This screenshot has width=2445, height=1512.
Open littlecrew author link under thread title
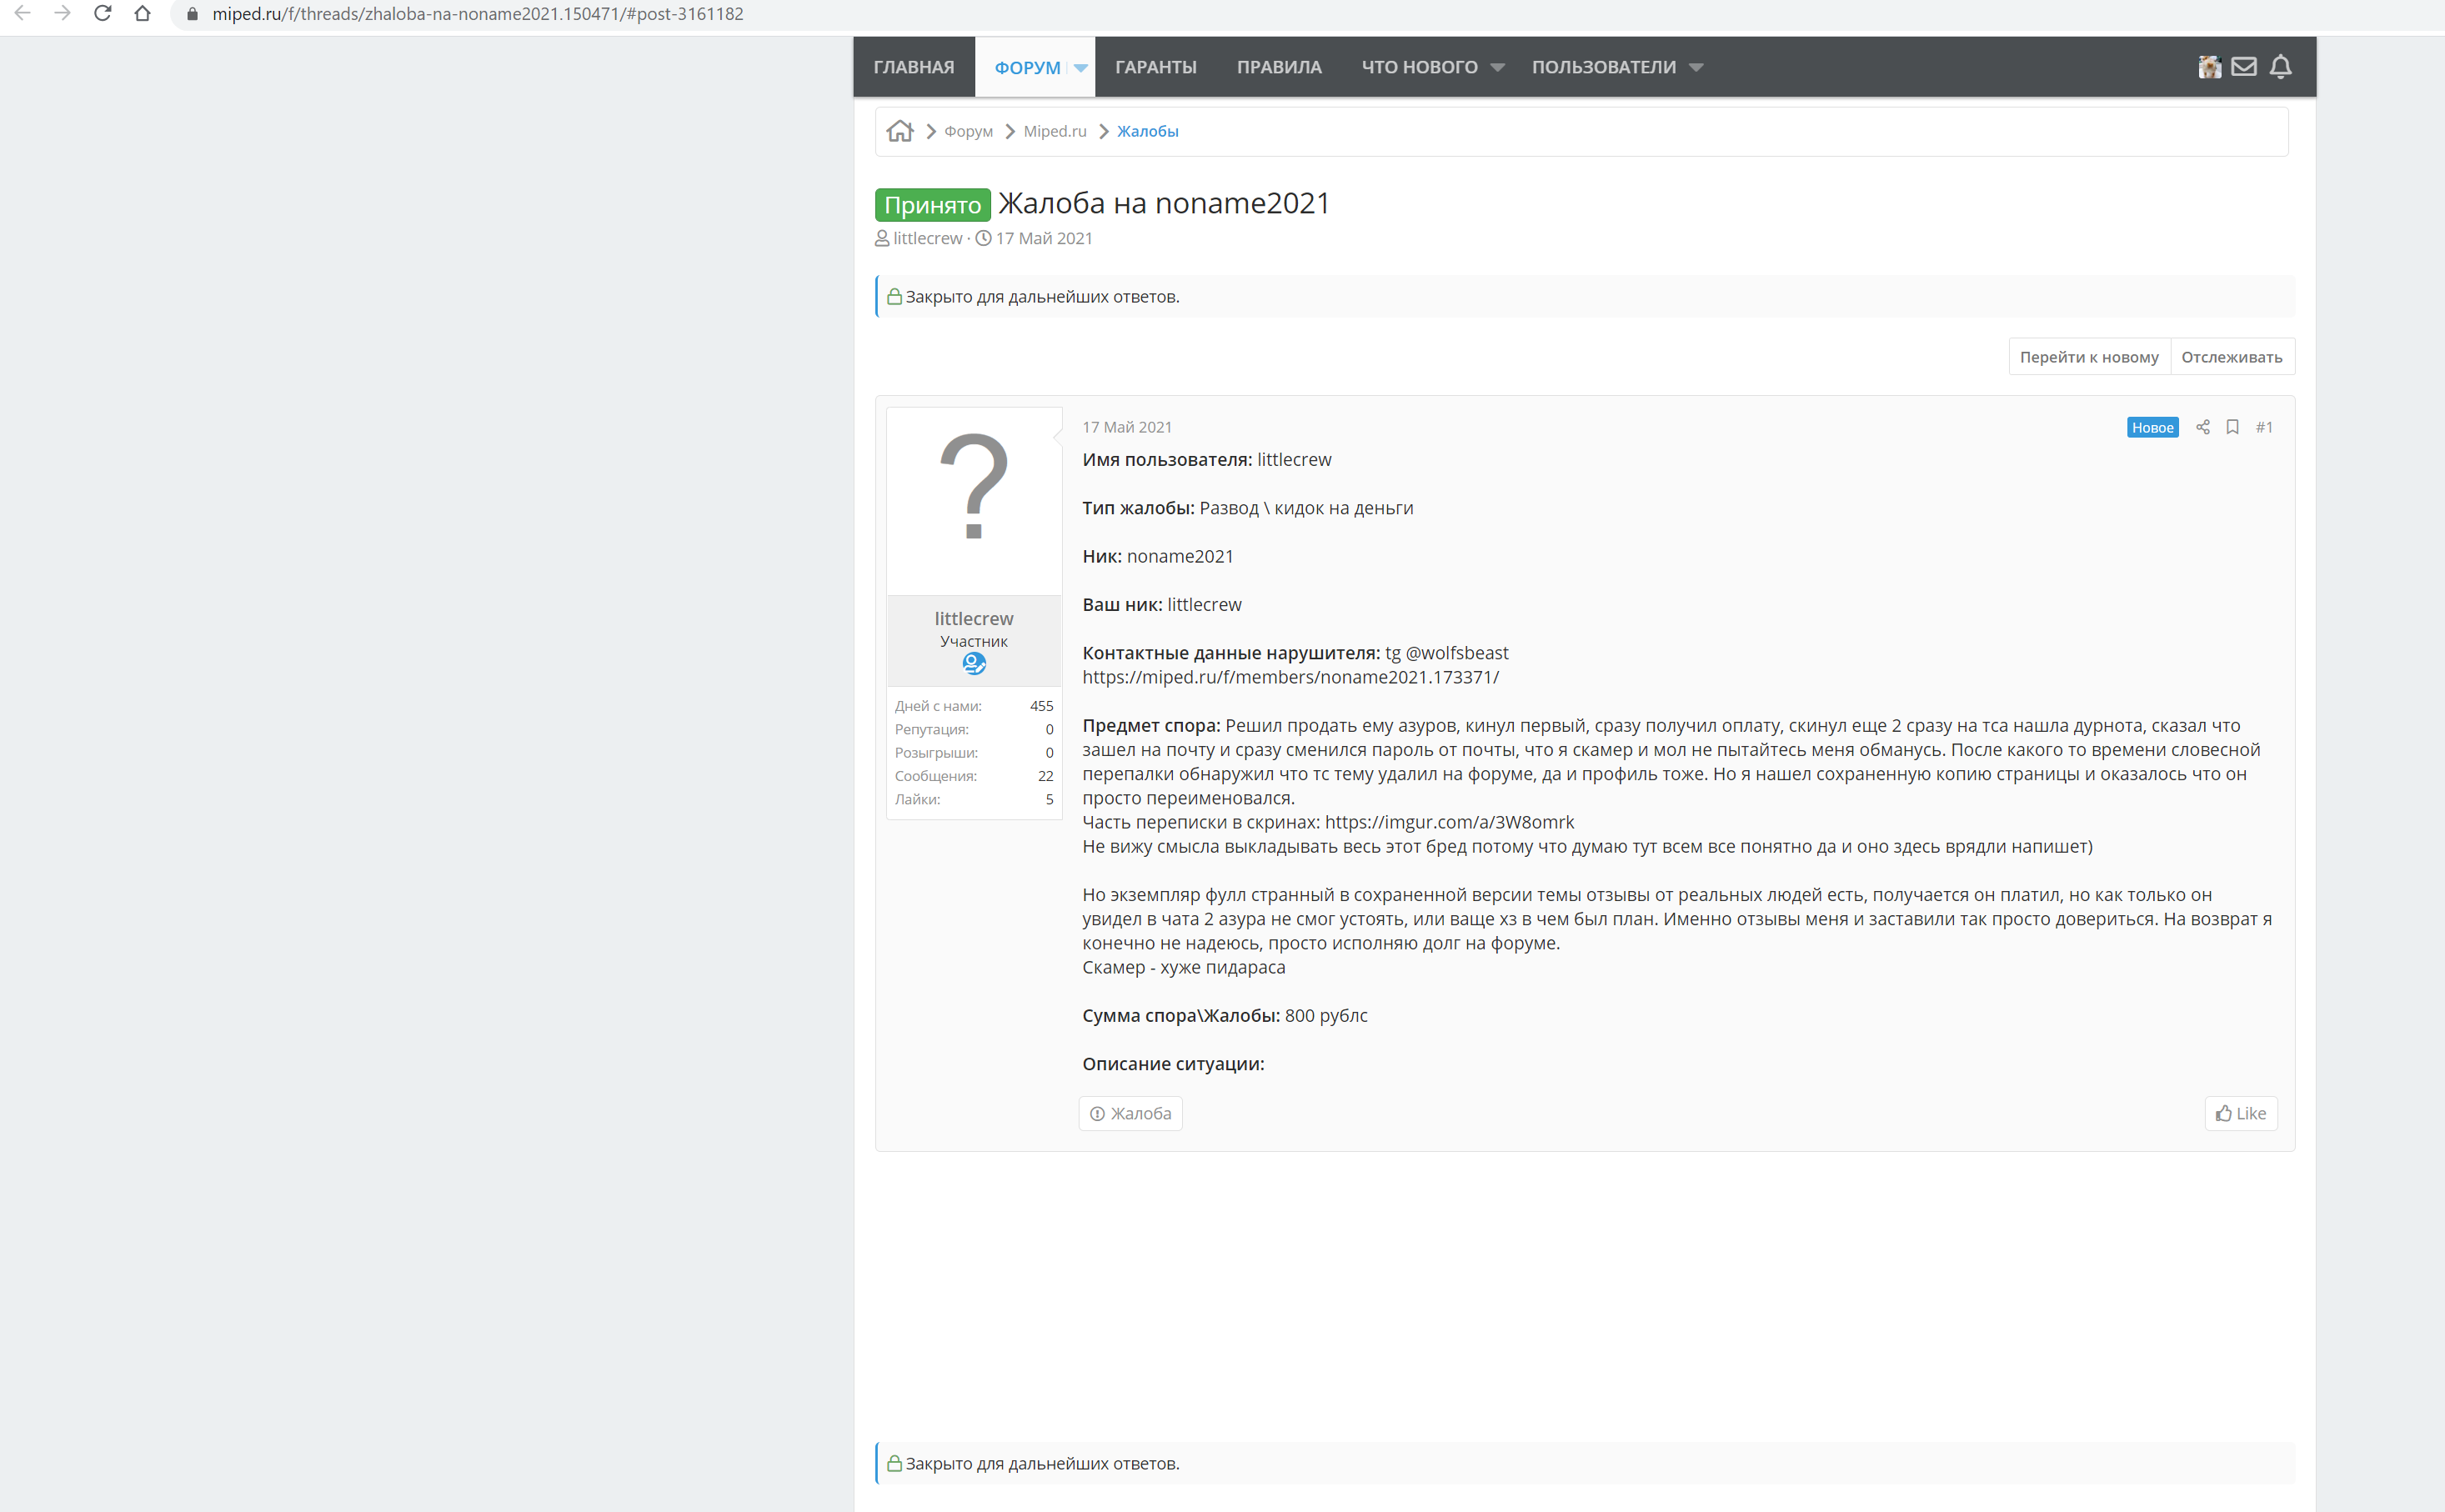927,238
